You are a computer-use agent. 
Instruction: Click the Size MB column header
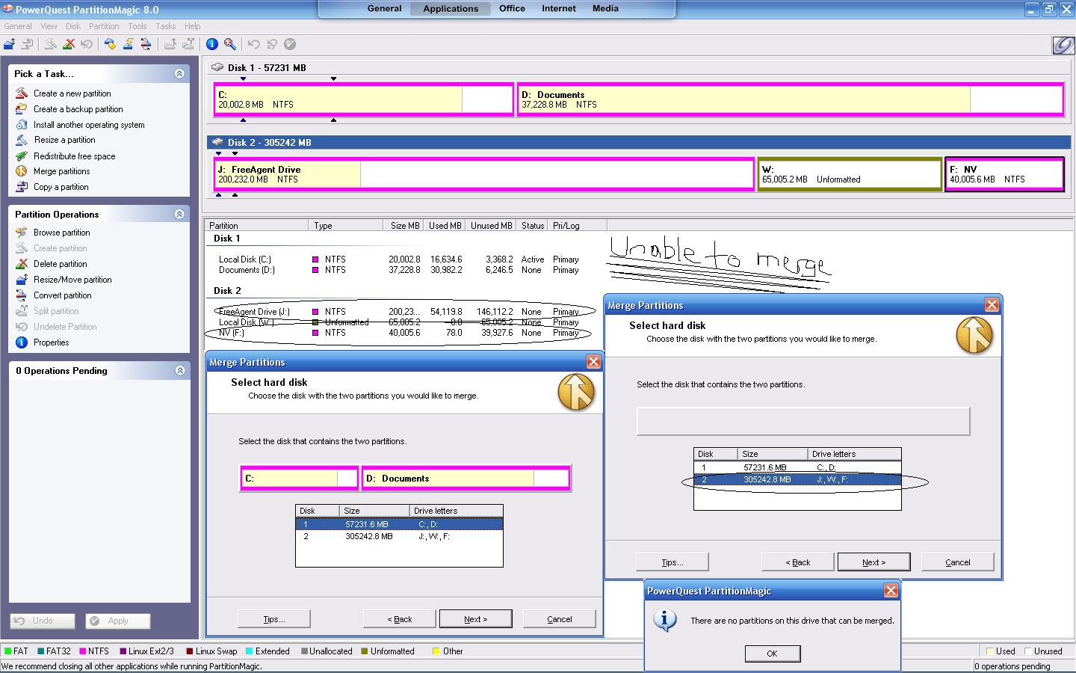point(404,225)
